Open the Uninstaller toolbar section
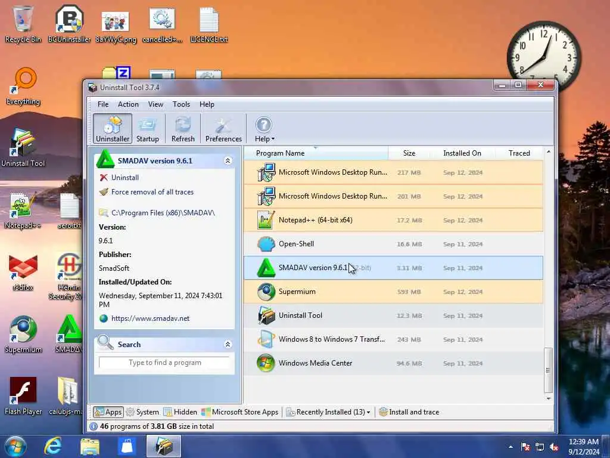The height and width of the screenshot is (458, 610). pos(113,129)
